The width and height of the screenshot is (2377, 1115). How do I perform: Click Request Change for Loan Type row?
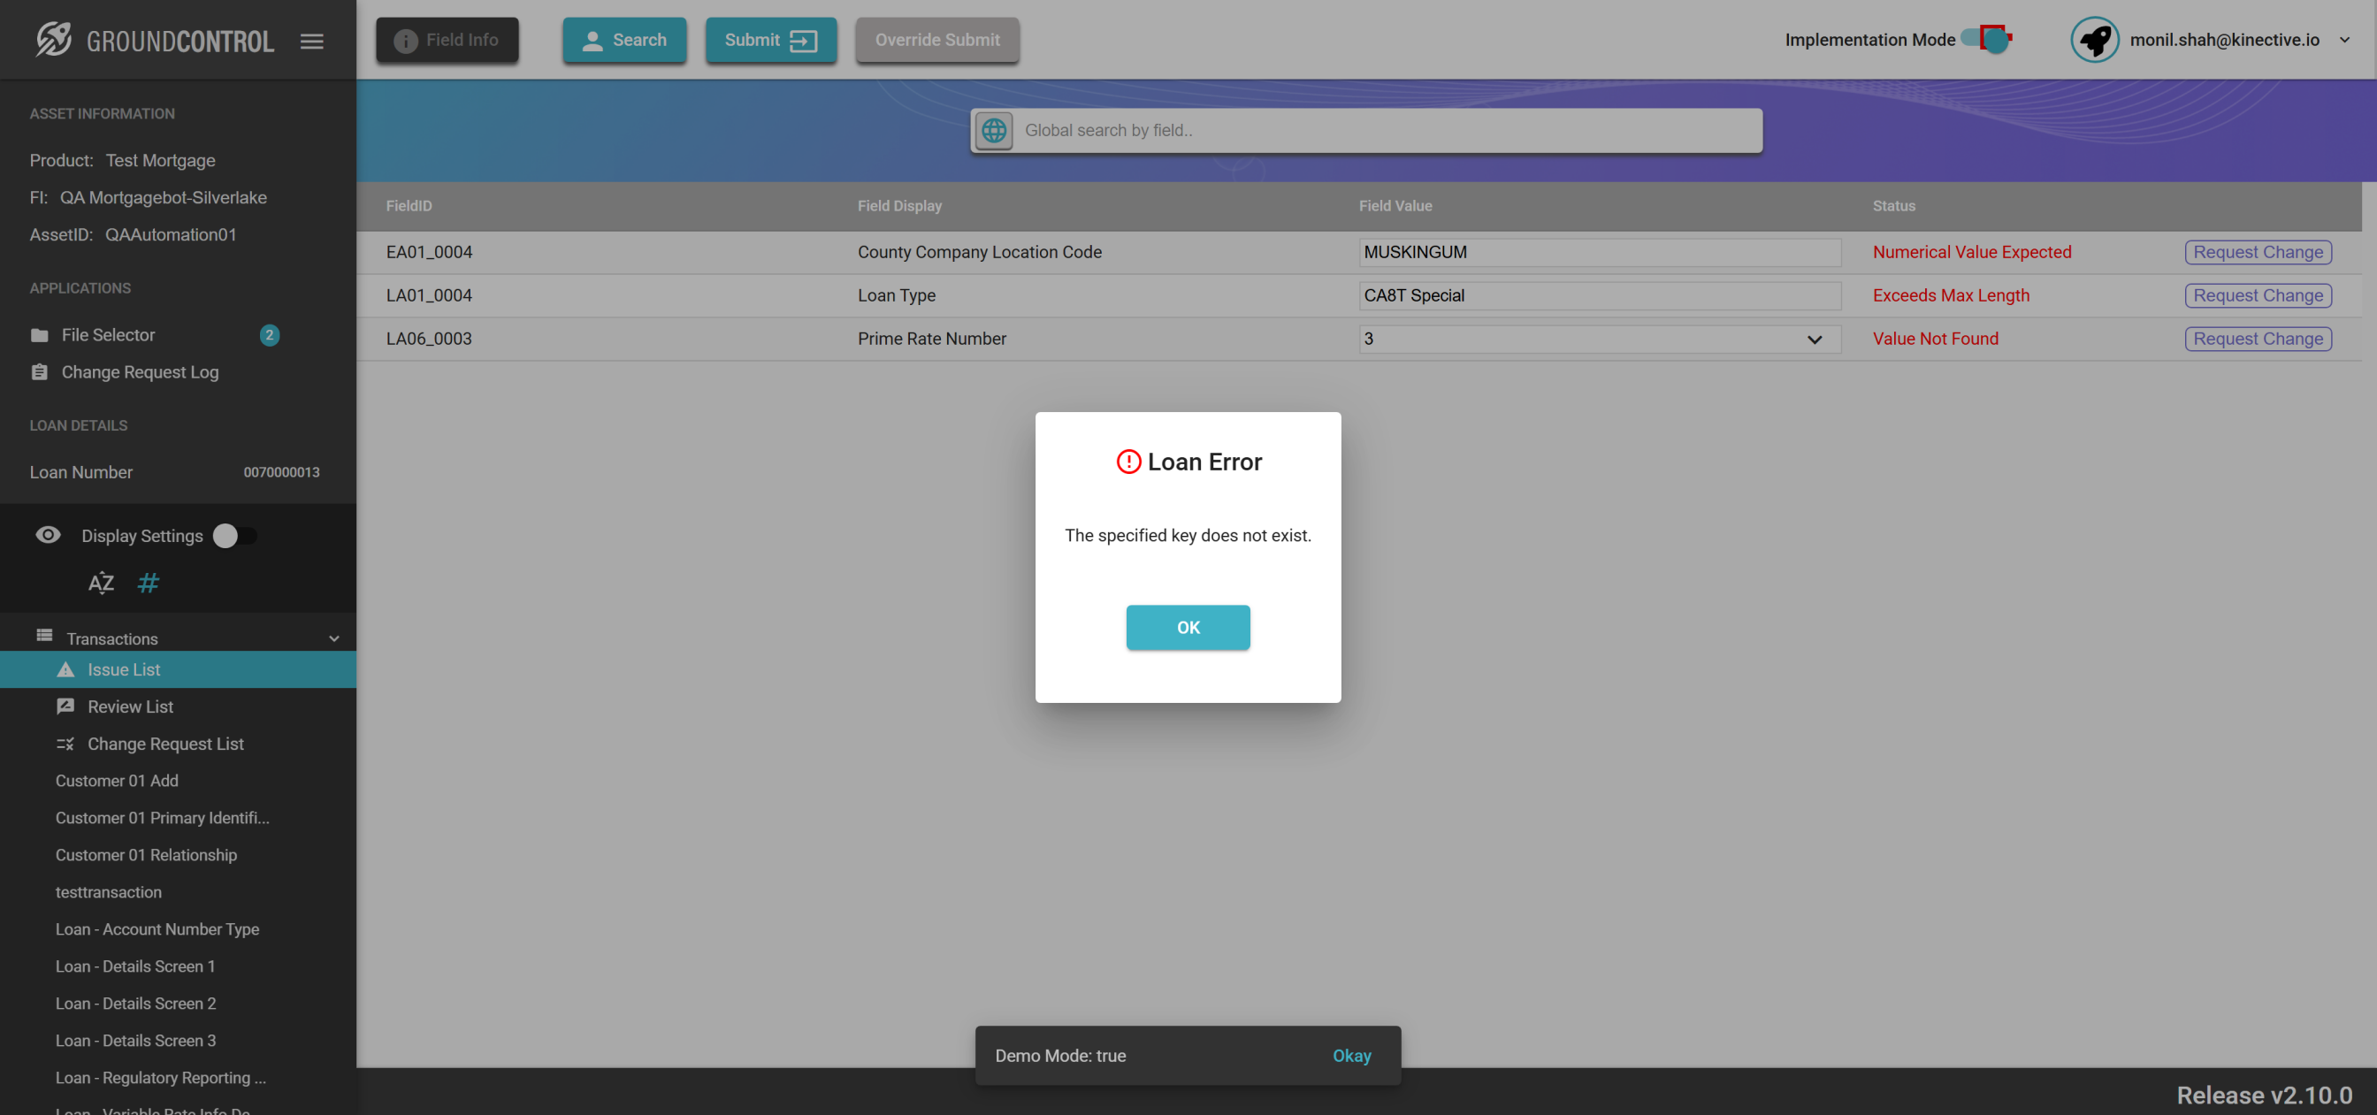[2257, 295]
